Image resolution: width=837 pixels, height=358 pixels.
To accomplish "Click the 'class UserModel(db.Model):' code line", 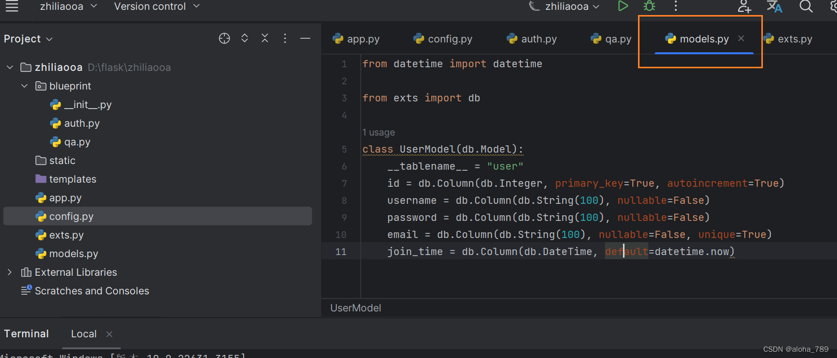I will 443,149.
